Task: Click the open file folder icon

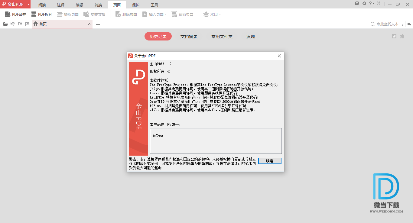Action: [5, 24]
